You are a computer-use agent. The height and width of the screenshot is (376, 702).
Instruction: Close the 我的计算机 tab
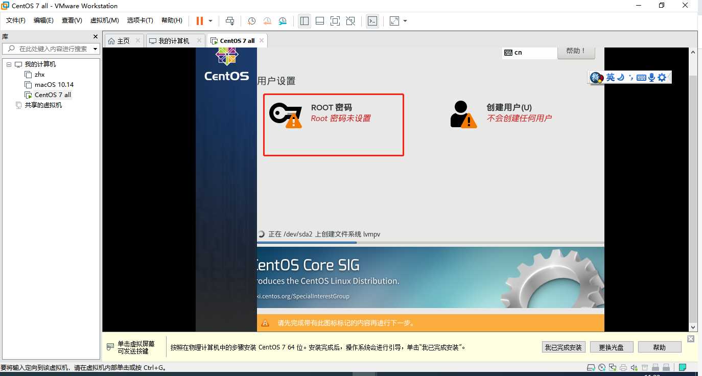[x=199, y=40]
